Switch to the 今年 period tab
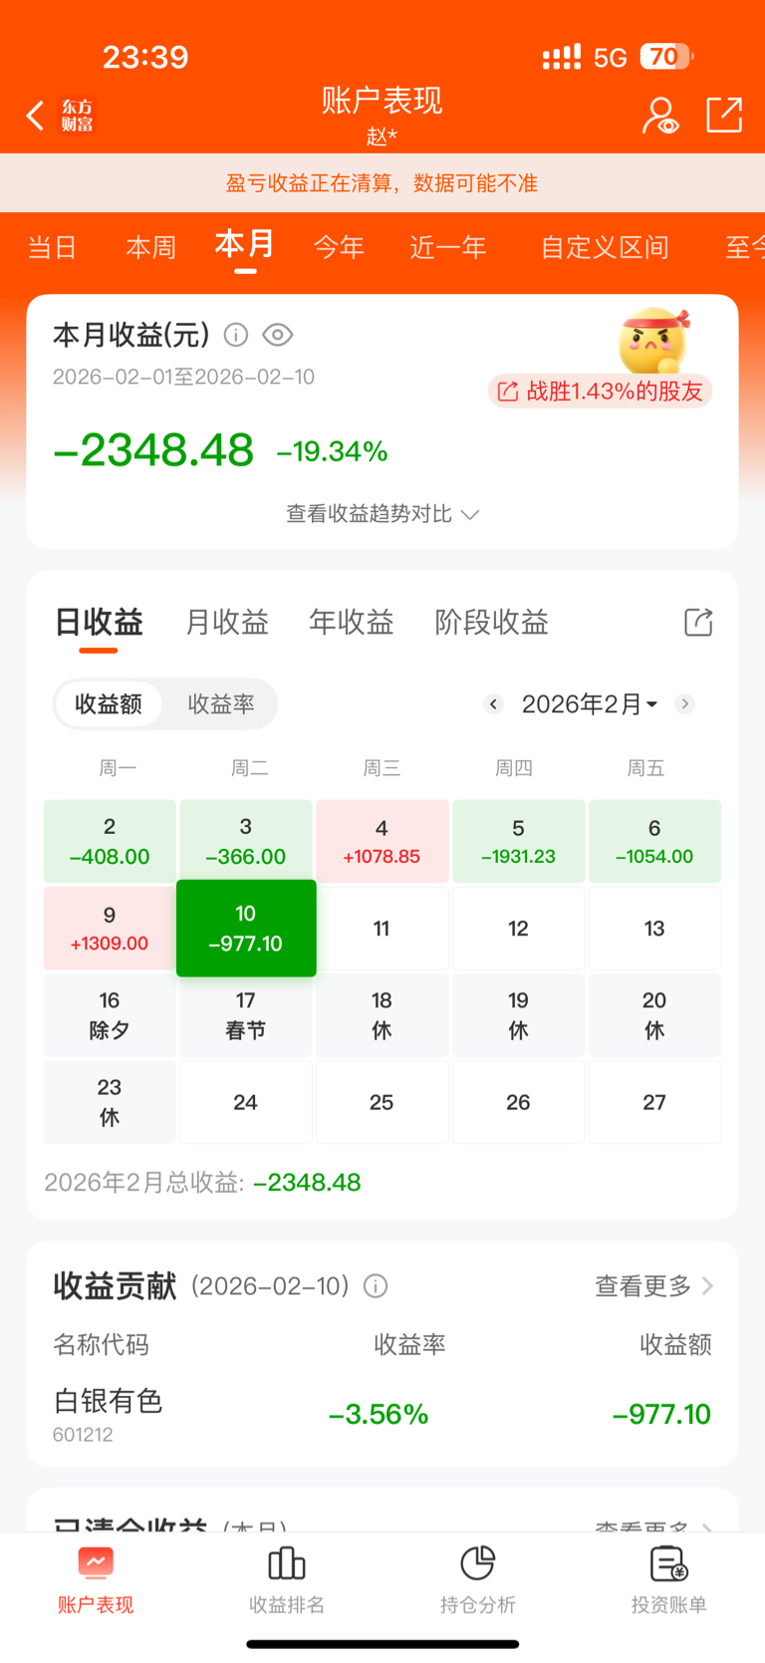This screenshot has width=765, height=1663. 339,247
